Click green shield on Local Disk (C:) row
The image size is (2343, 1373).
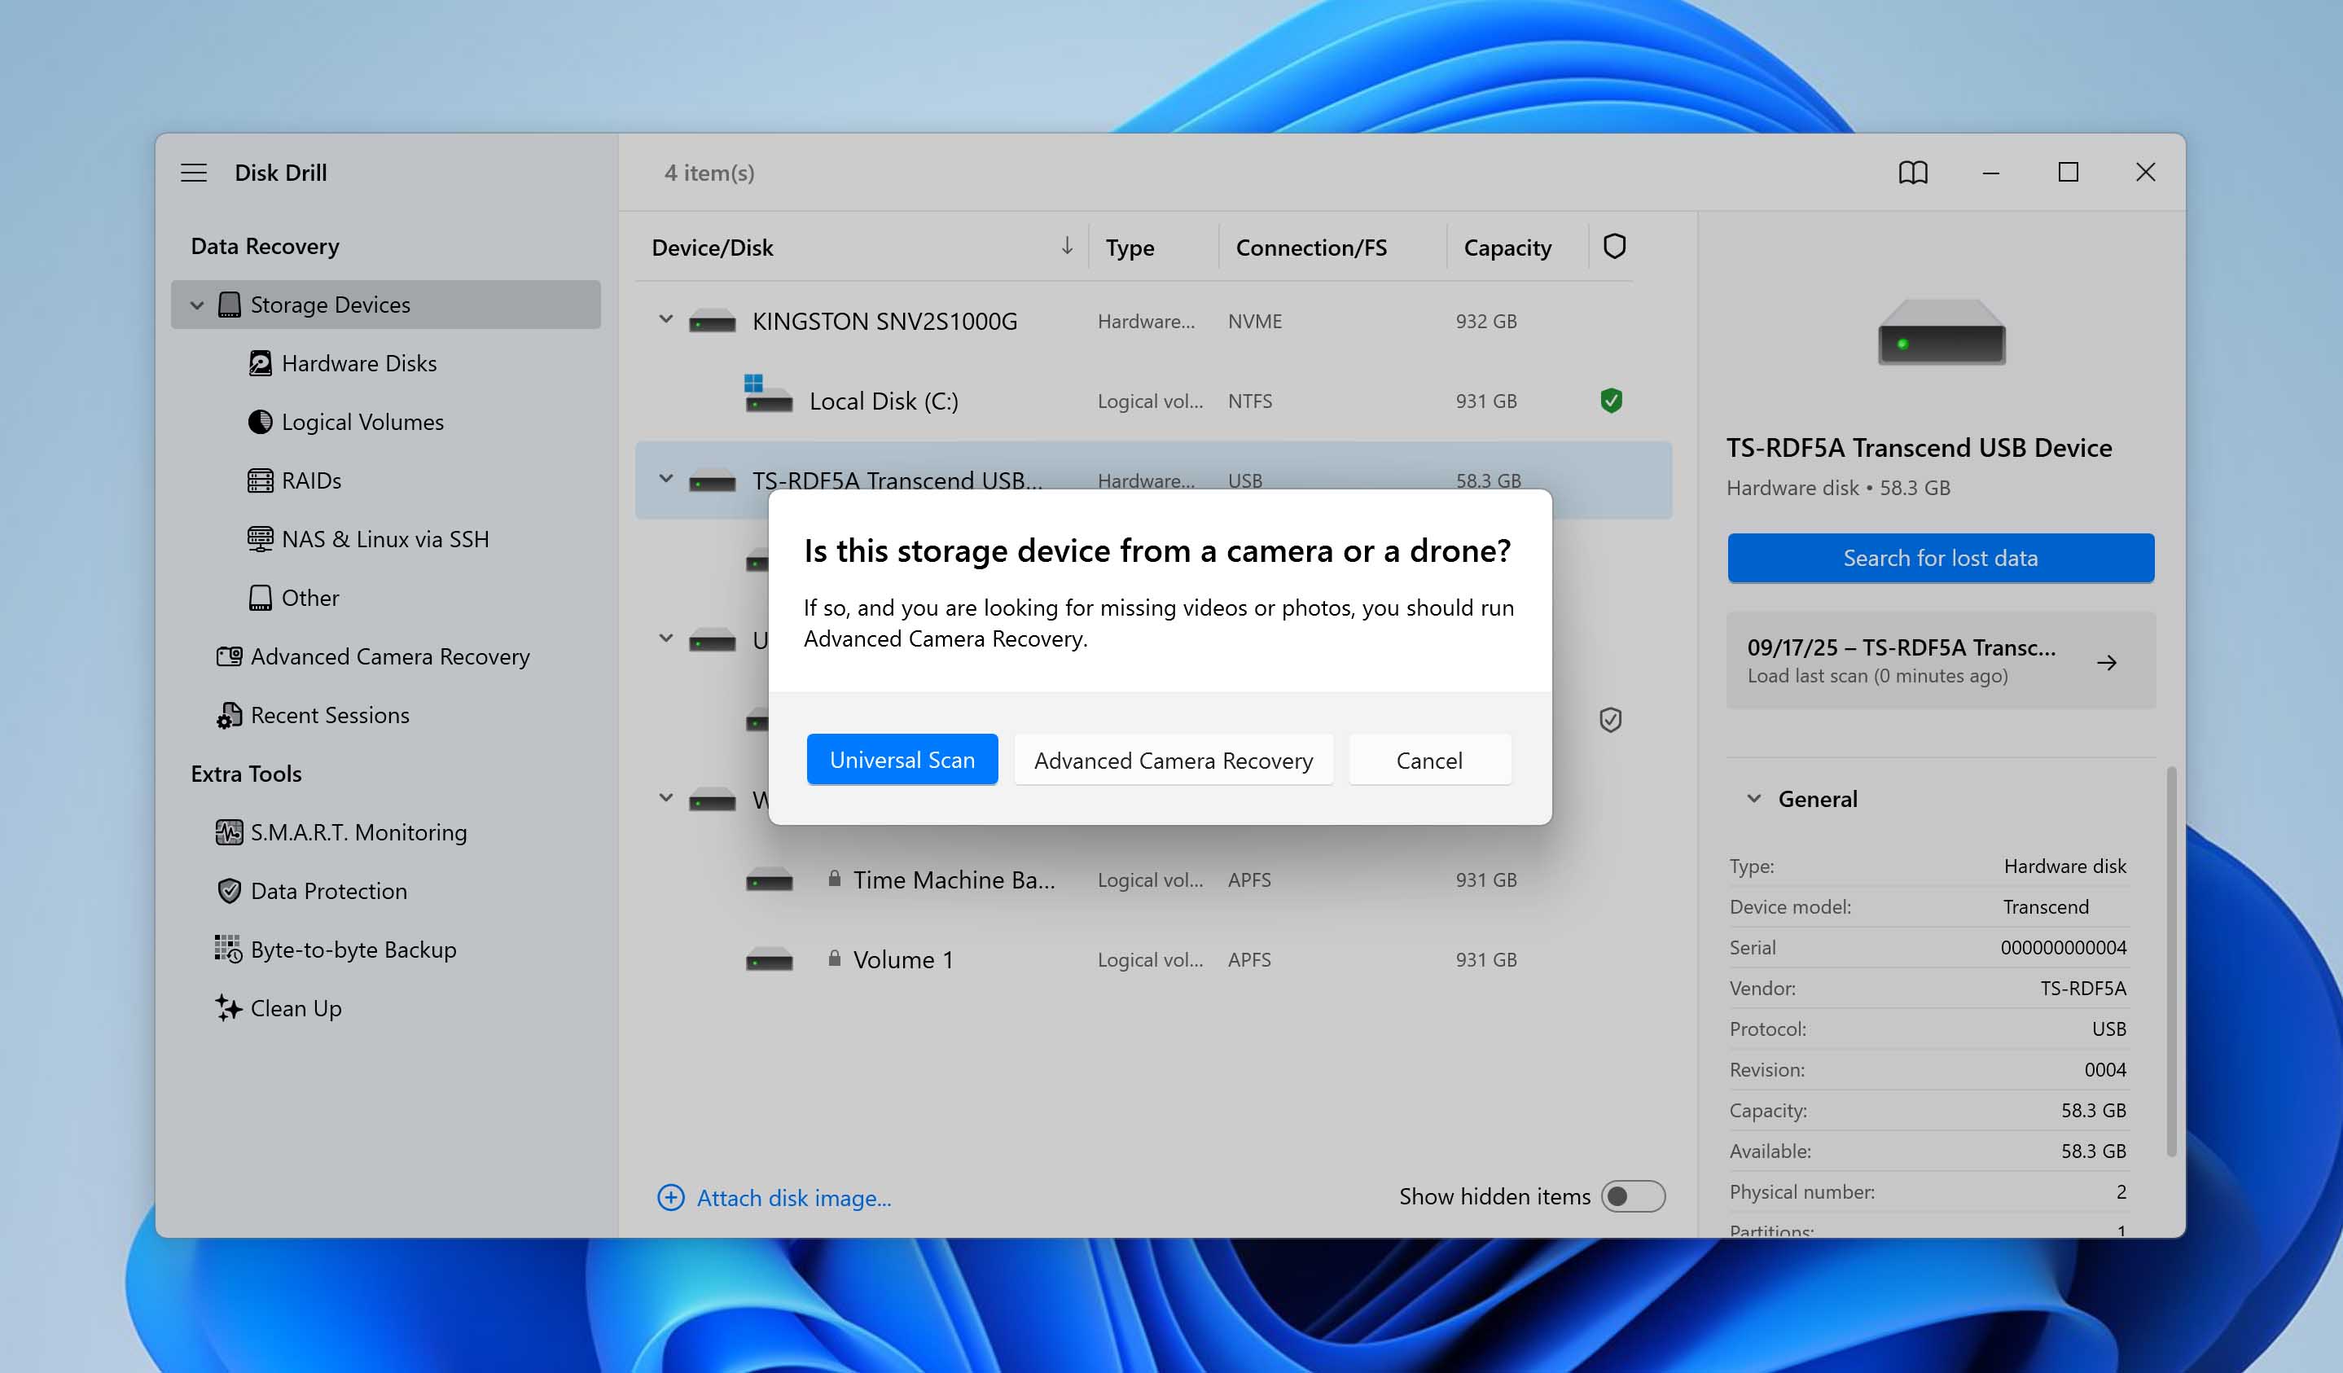(x=1612, y=401)
